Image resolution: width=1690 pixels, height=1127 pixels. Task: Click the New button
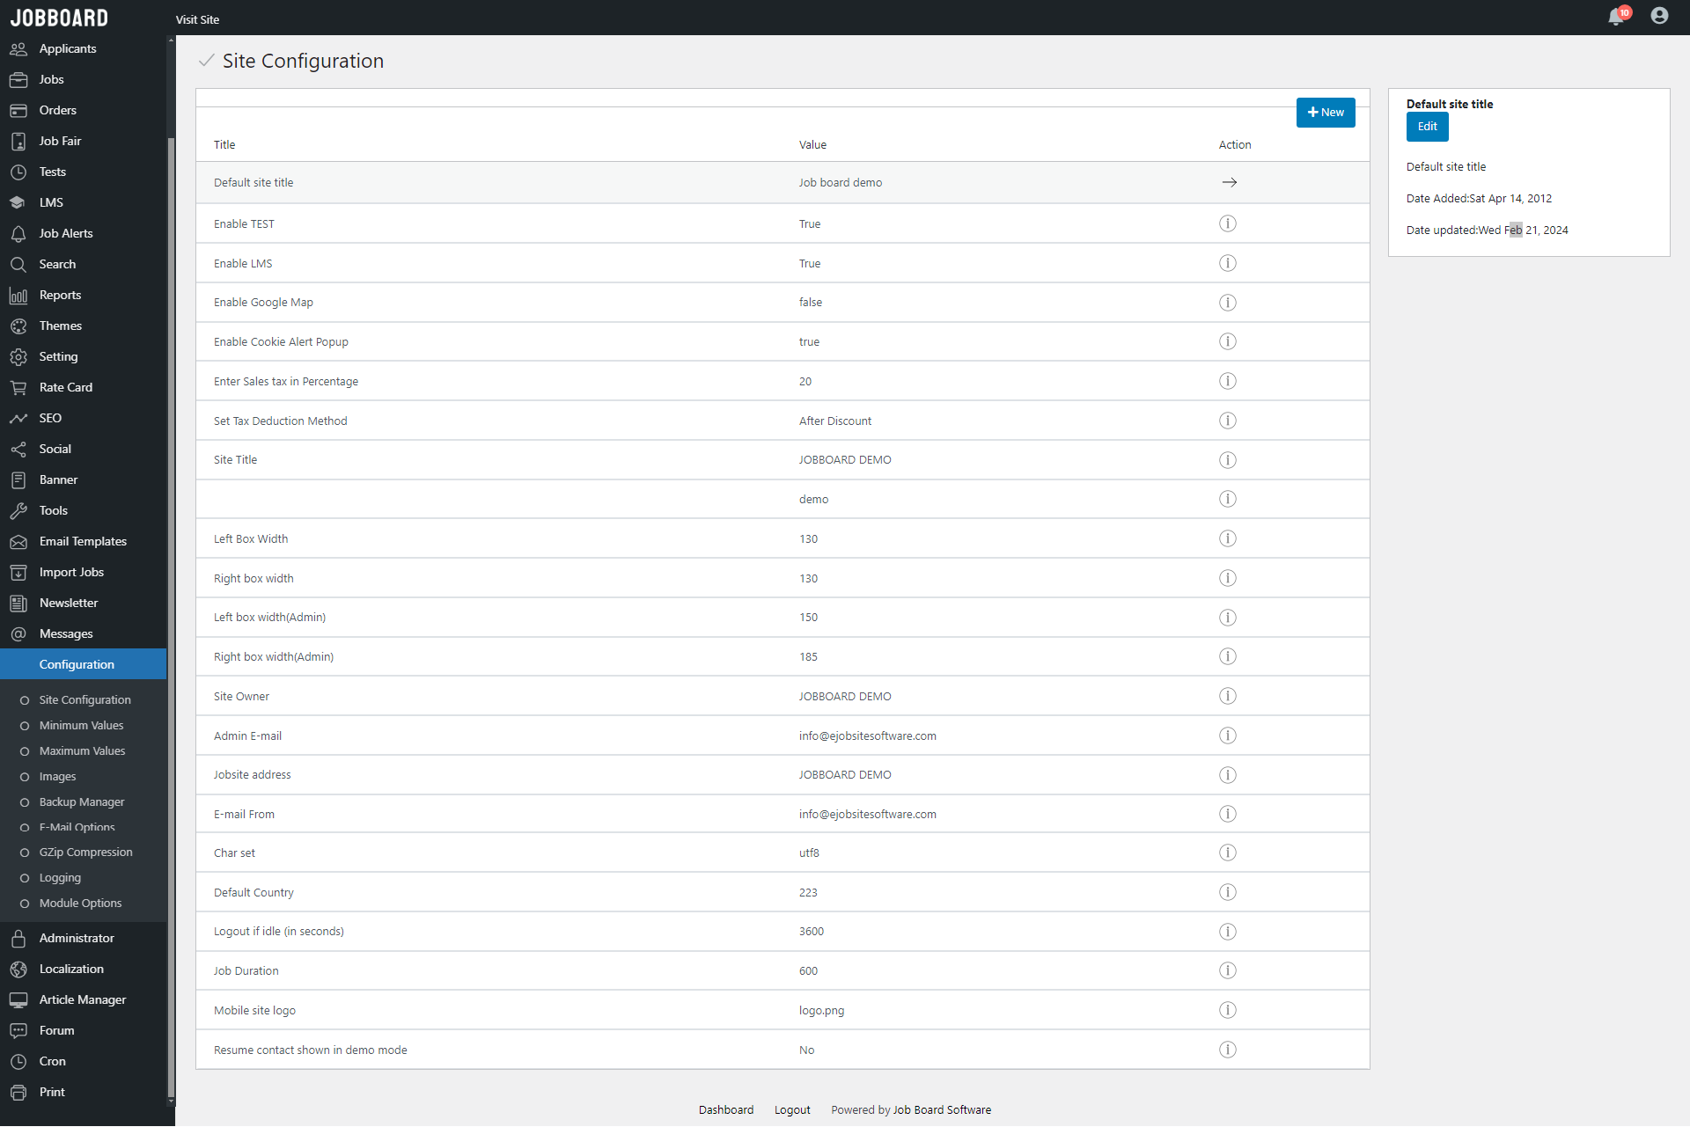1326,113
